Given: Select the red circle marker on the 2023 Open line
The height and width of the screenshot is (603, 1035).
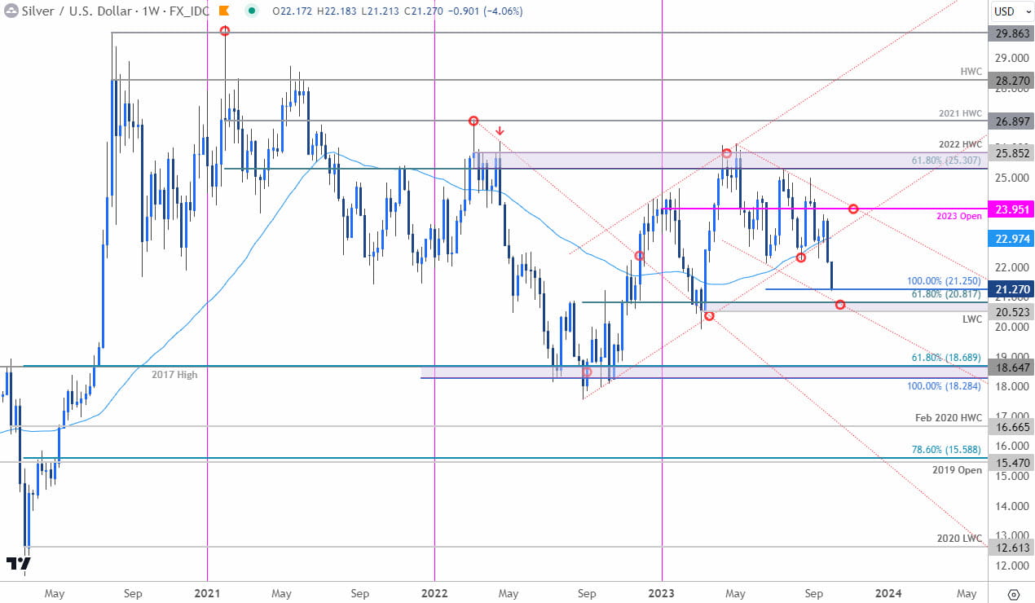Looking at the screenshot, I should (853, 209).
